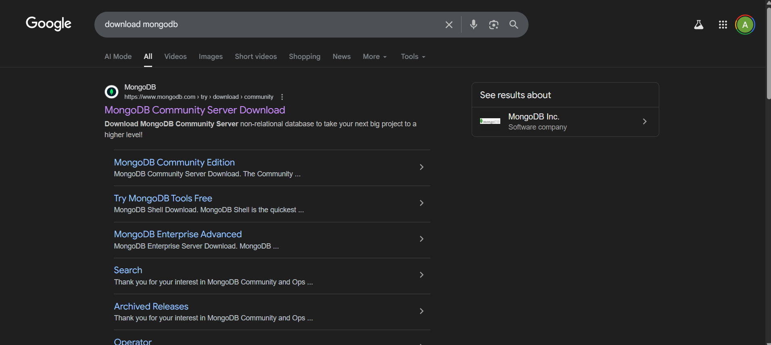
Task: Select the All results tab
Action: (148, 56)
